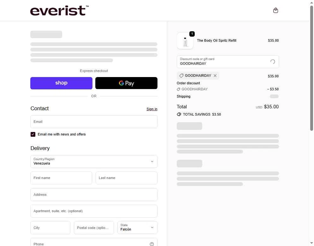Screen dimensions: 314x246
Task: Focus the Apartment, suite, etc. field
Action: pyautogui.click(x=94, y=211)
